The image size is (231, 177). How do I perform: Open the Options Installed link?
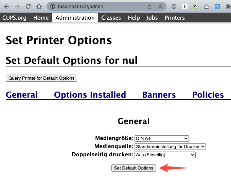click(x=90, y=95)
